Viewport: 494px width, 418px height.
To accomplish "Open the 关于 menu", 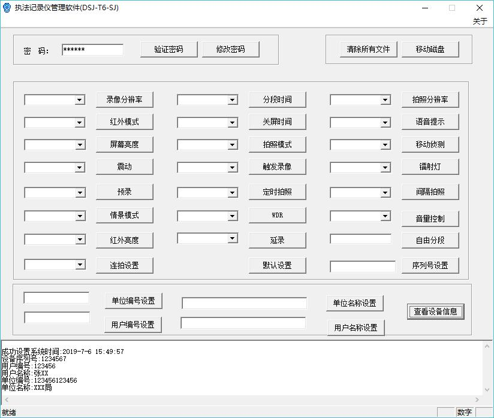I will (x=480, y=21).
